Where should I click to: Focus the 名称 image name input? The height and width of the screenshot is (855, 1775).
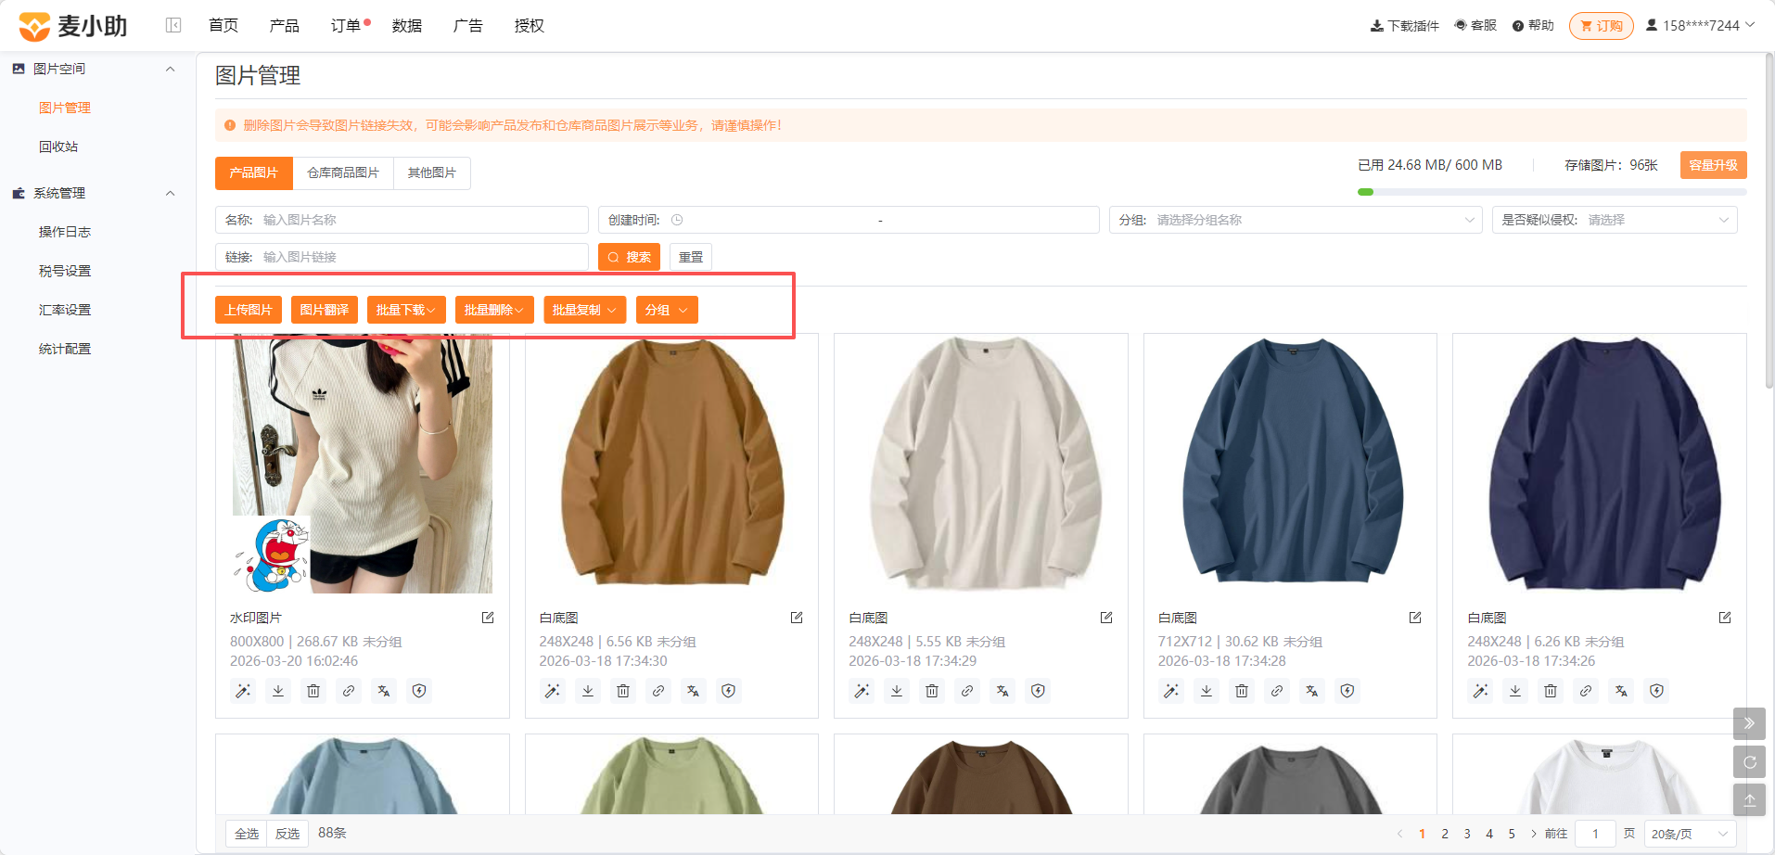coord(402,220)
